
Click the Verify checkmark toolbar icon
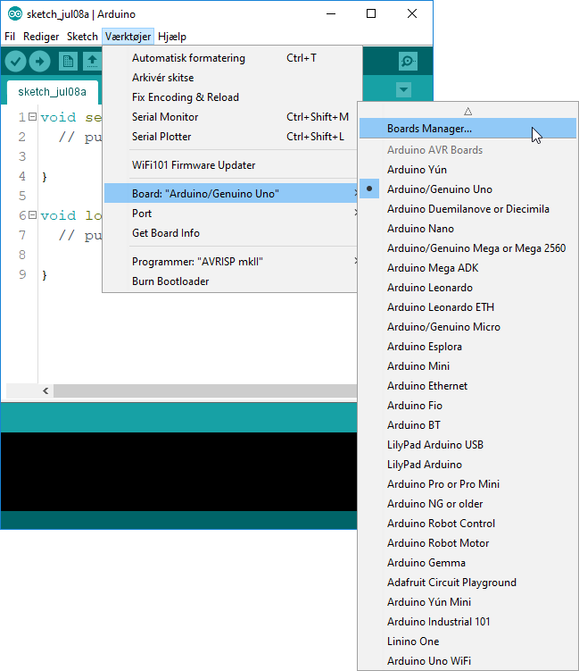click(x=15, y=61)
